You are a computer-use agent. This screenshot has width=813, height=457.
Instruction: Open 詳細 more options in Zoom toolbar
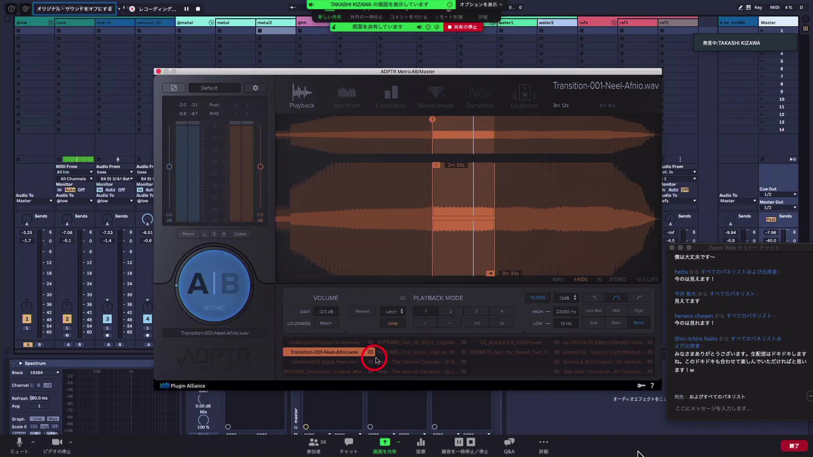(x=543, y=446)
